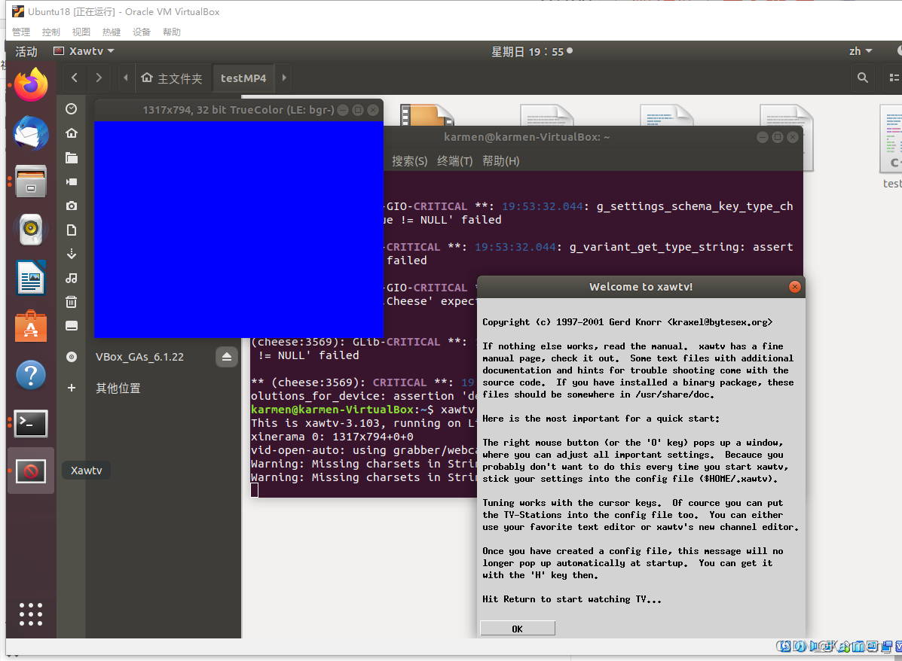This screenshot has width=902, height=661.
Task: Go back in Files navigation
Action: (74, 78)
